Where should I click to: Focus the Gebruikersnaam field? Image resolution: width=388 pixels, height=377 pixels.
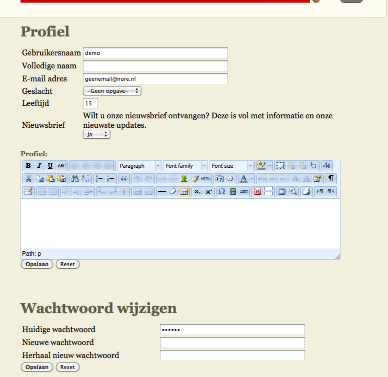155,53
